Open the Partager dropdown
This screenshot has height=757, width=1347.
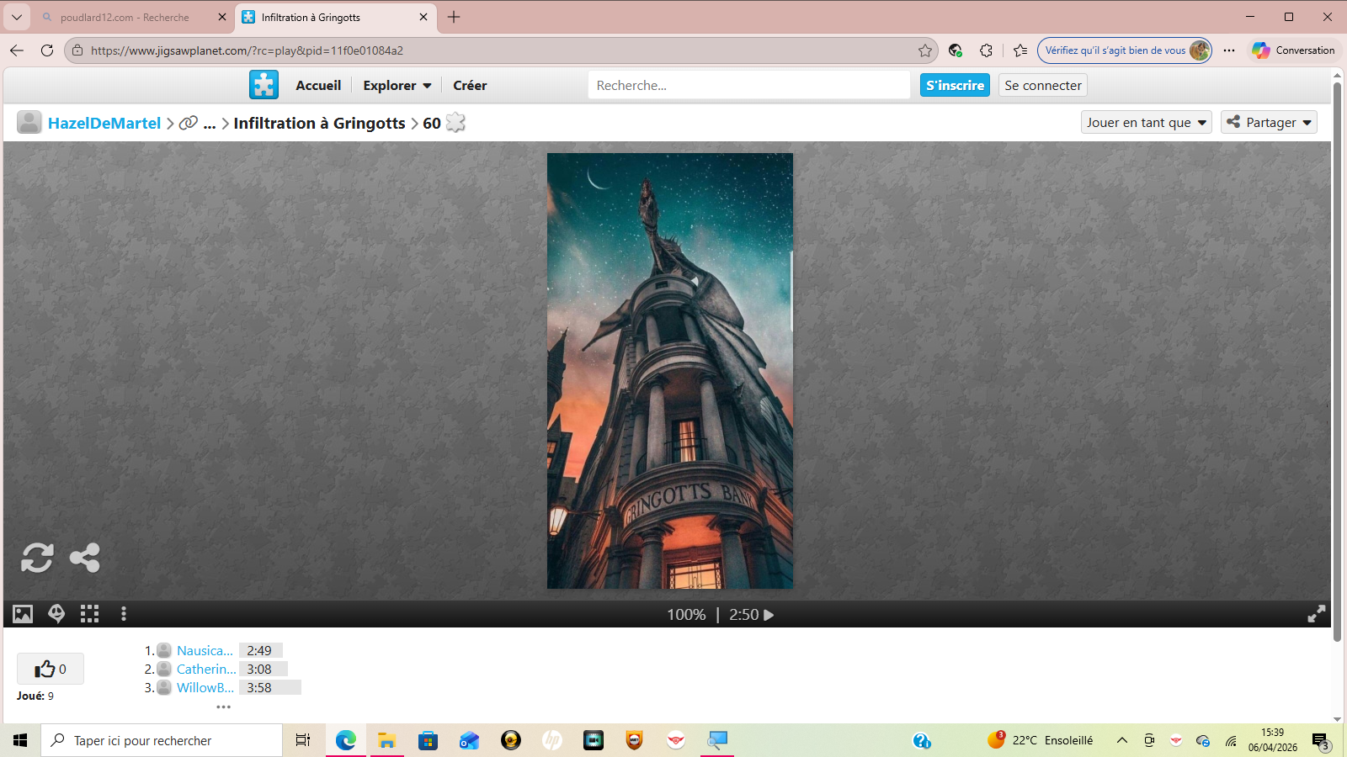click(x=1270, y=123)
